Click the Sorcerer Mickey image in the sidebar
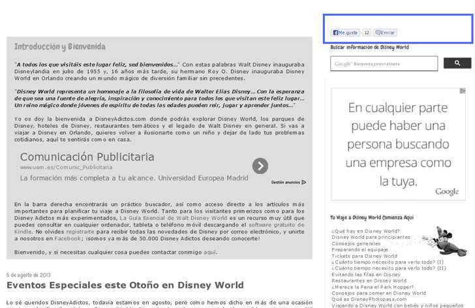475x308 pixels. (445, 241)
